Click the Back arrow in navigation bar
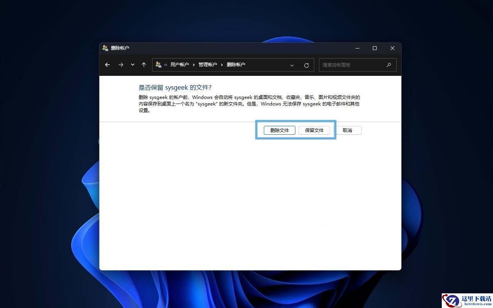 tap(107, 65)
